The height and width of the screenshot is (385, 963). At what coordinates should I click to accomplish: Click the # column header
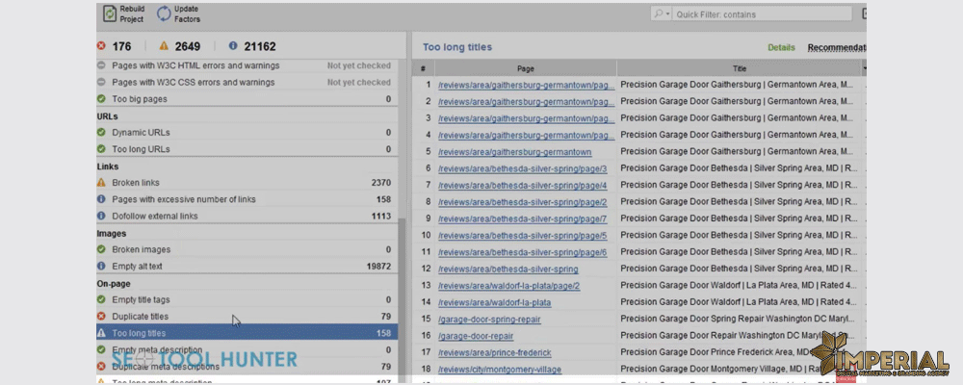tap(423, 68)
